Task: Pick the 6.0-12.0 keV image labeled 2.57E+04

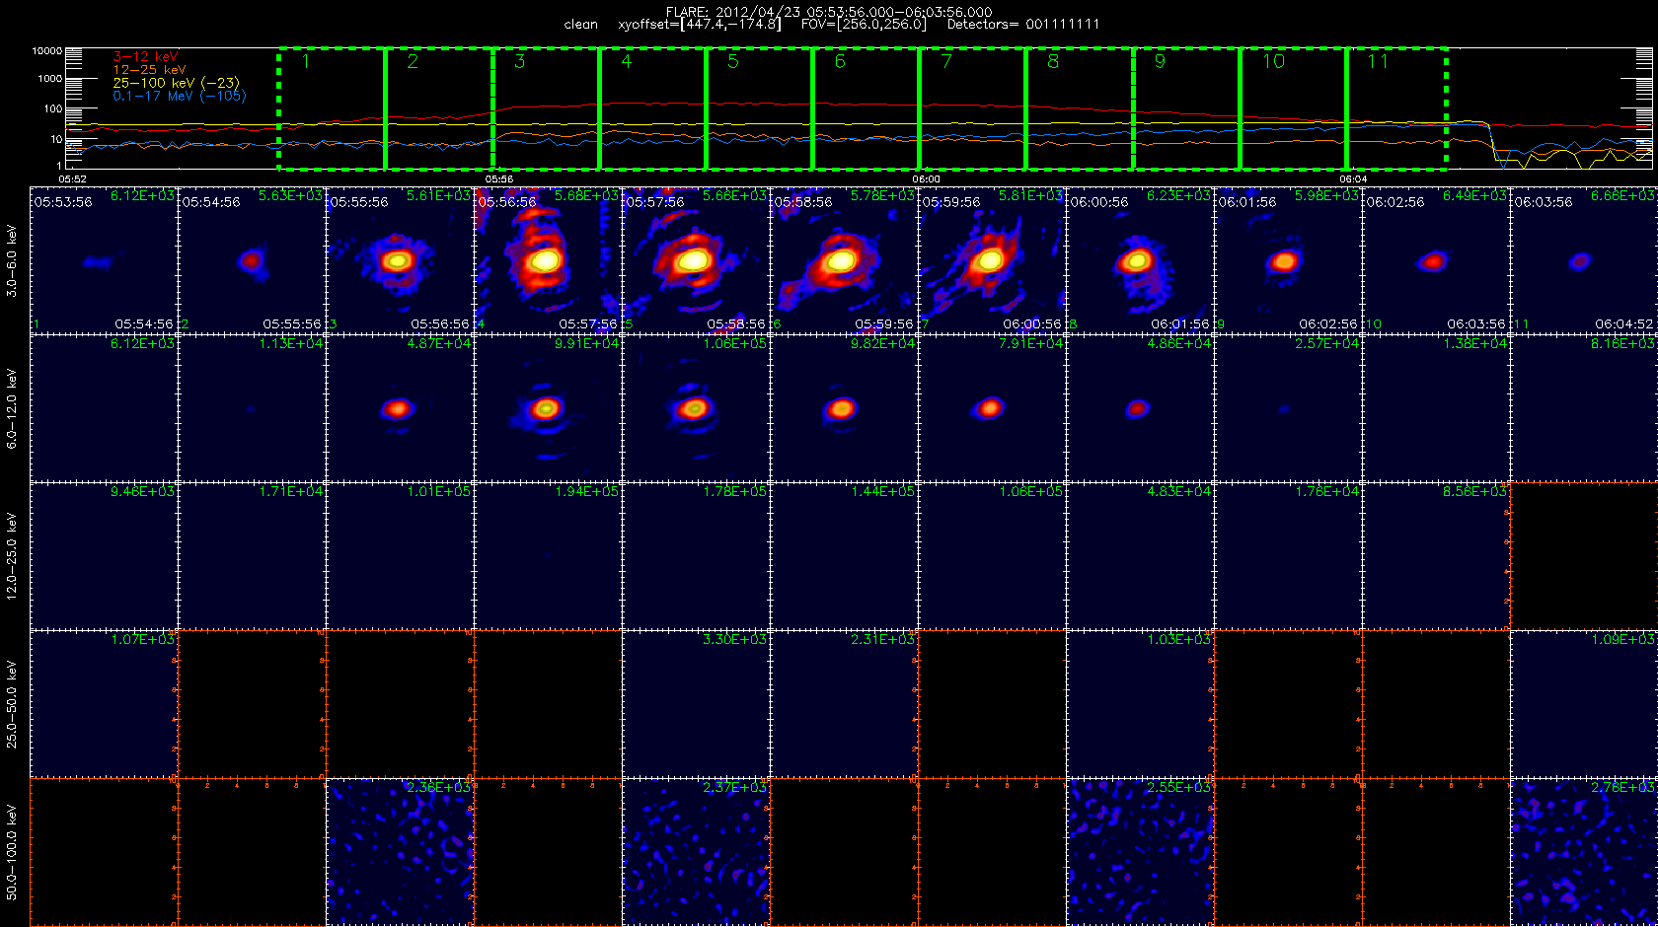Action: [x=1288, y=408]
